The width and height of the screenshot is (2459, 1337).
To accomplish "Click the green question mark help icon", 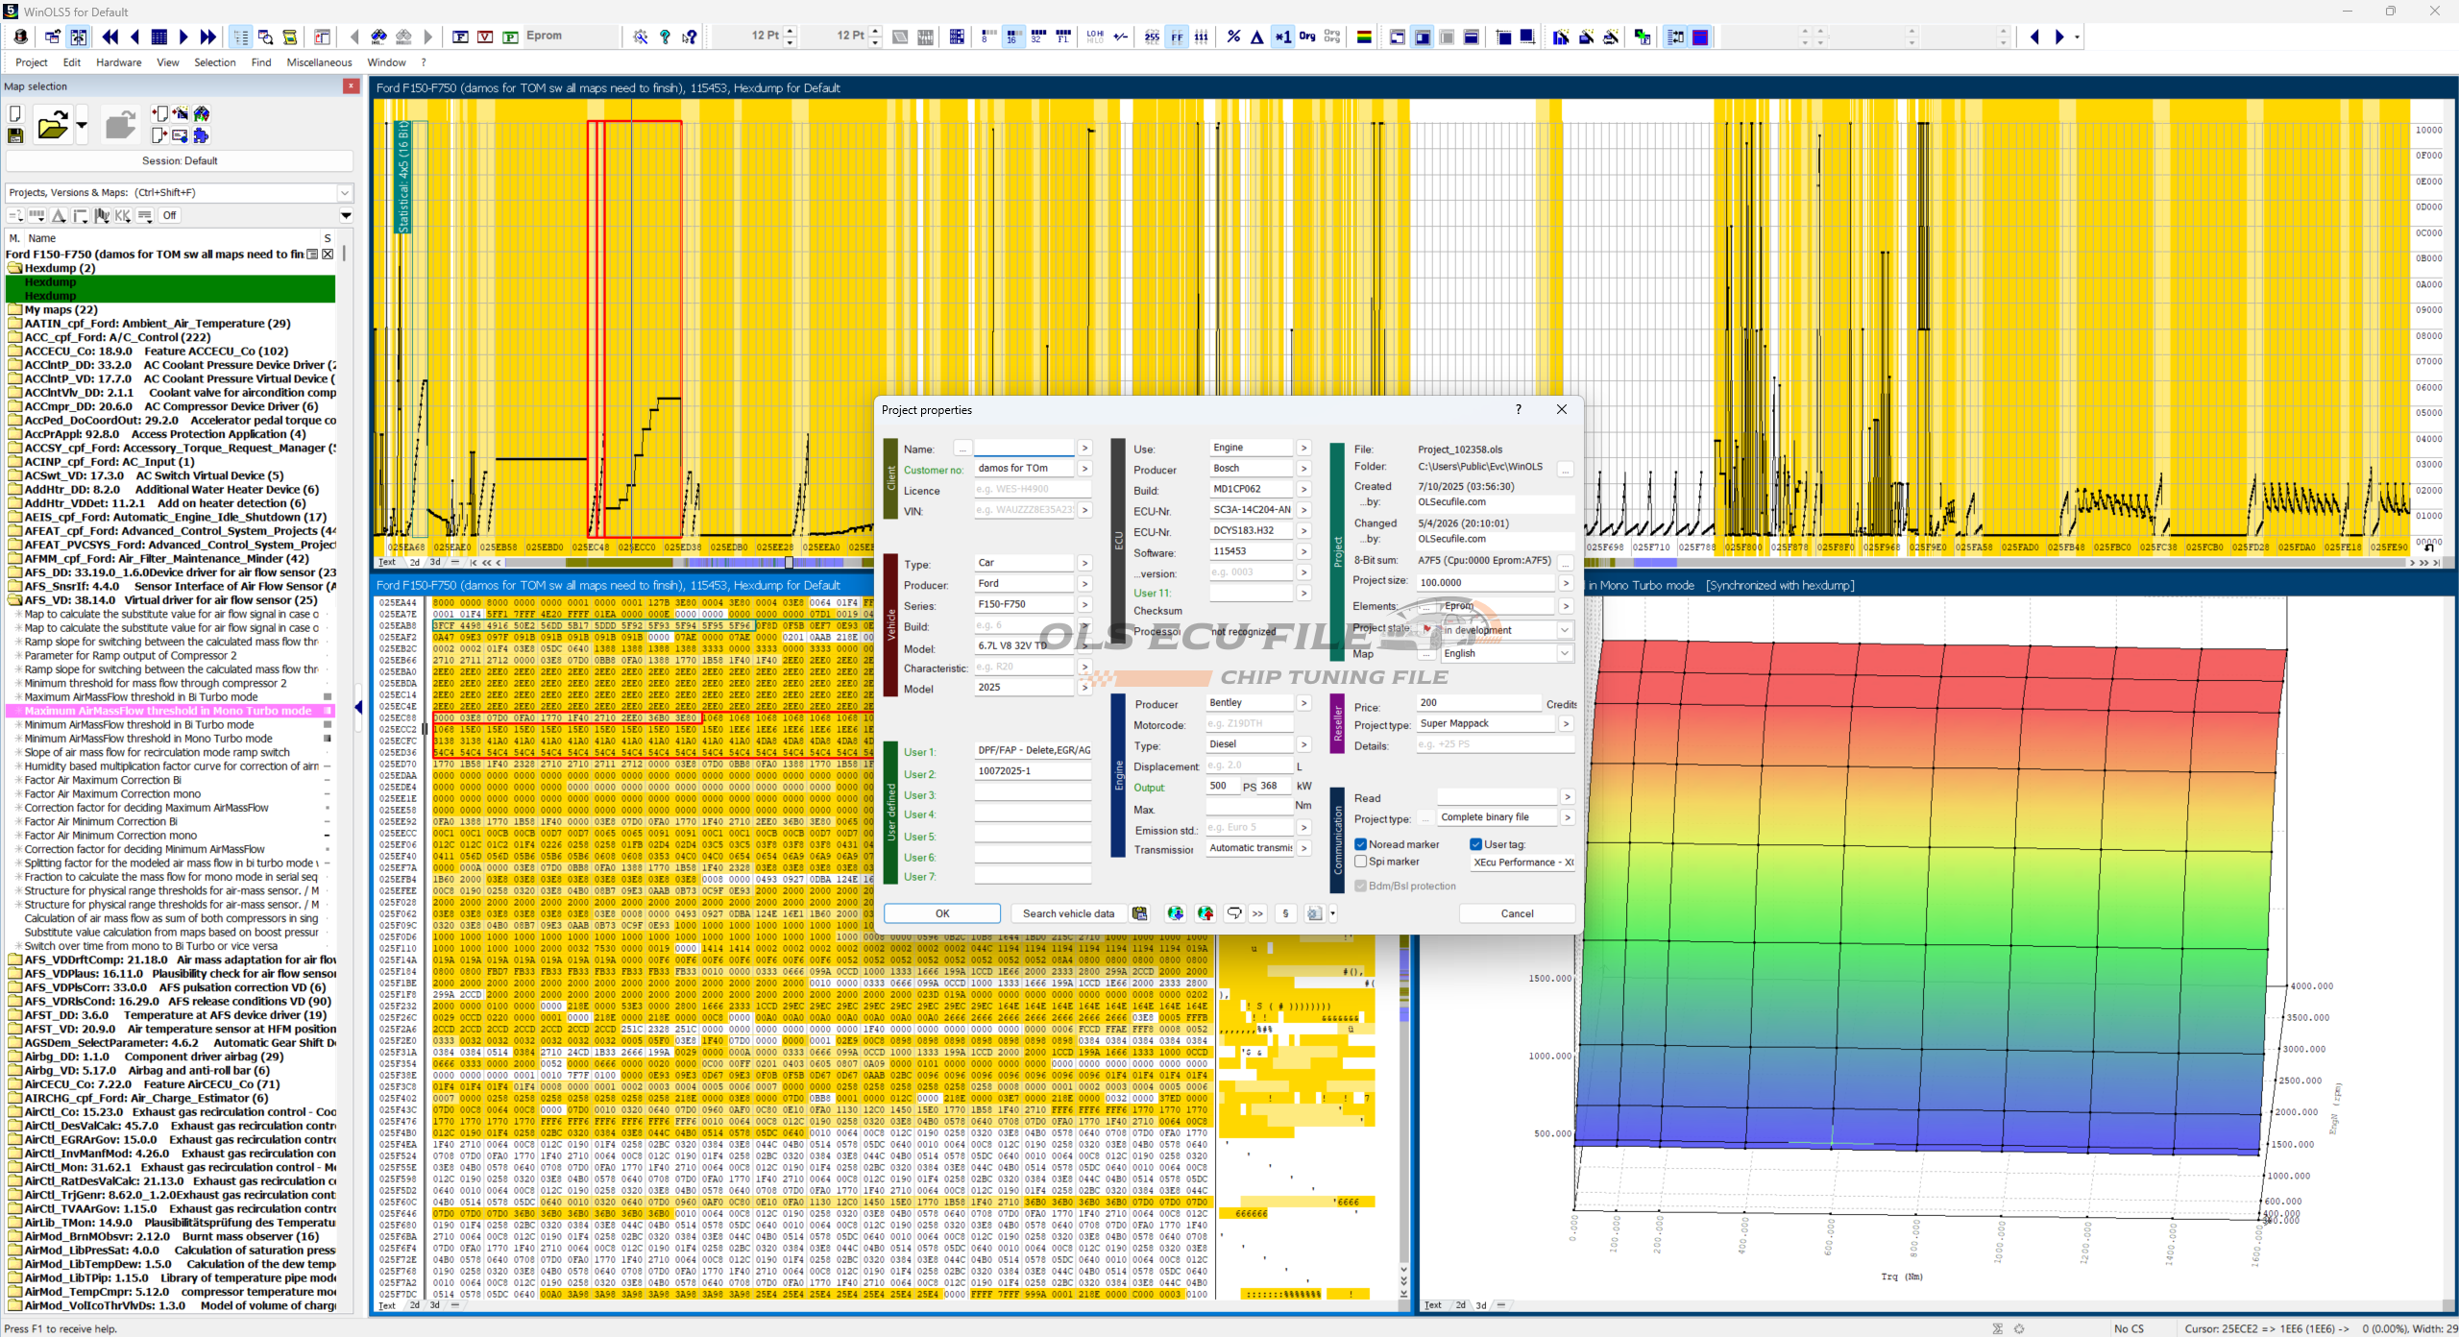I will click(665, 36).
